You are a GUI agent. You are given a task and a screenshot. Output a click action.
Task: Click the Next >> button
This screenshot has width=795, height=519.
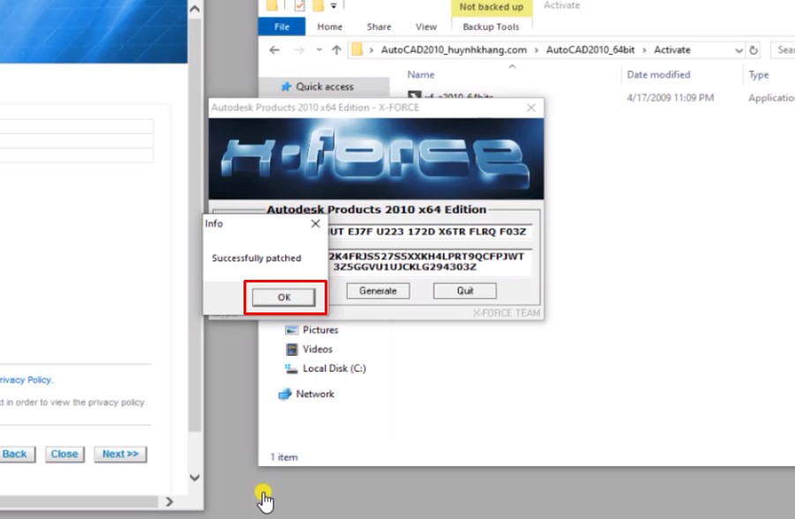tap(120, 454)
